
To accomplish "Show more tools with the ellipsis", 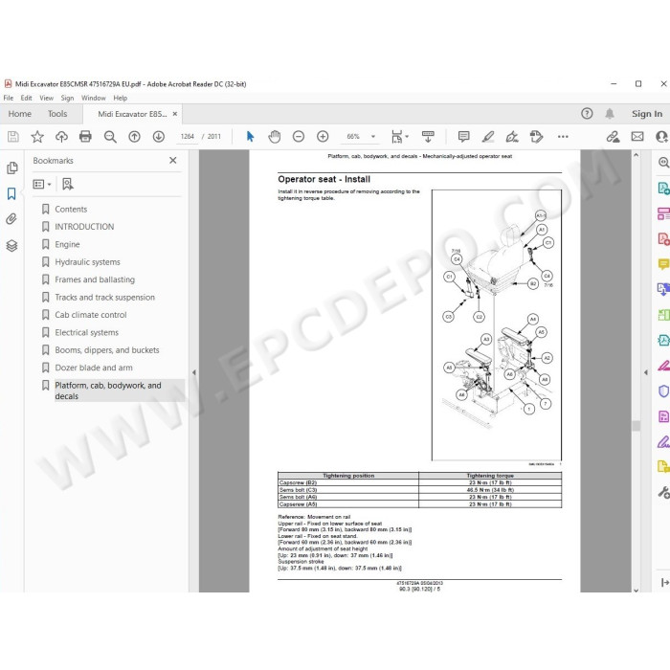I will point(563,137).
